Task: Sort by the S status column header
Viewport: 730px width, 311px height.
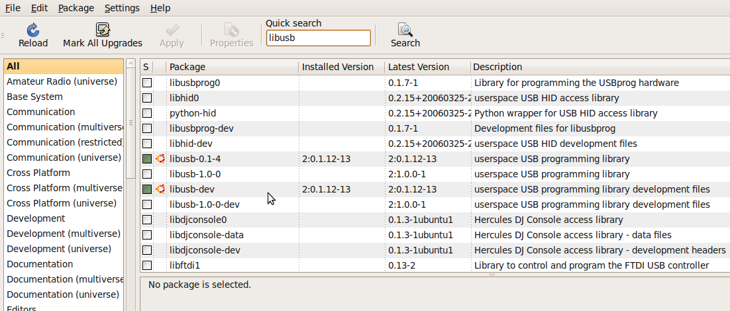Action: (x=146, y=67)
